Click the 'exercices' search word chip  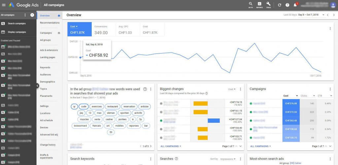97,106
